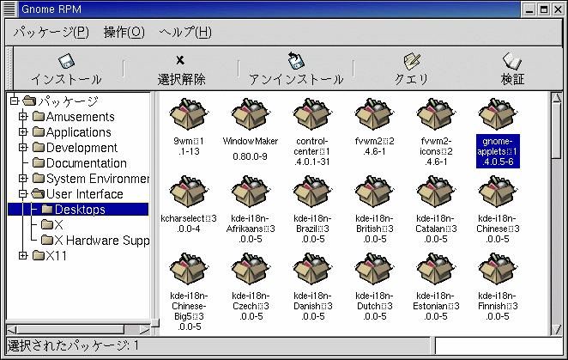Click the package list's vertical scrollbar thumb
The height and width of the screenshot is (360, 568).
coord(556,131)
